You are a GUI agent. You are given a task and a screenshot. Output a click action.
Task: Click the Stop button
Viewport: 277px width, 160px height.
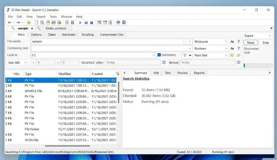pyautogui.click(x=265, y=43)
